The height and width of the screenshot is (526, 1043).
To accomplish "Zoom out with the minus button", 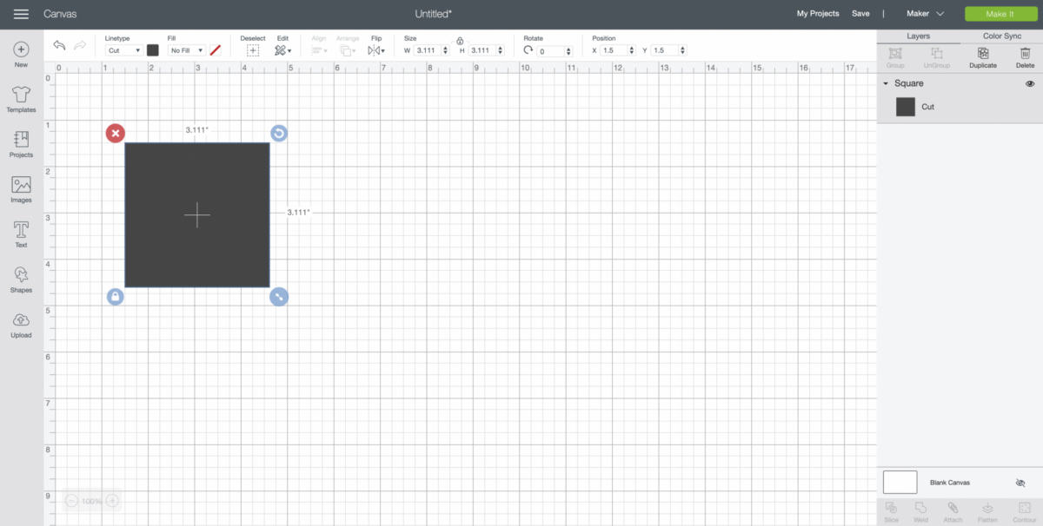I will coord(72,501).
